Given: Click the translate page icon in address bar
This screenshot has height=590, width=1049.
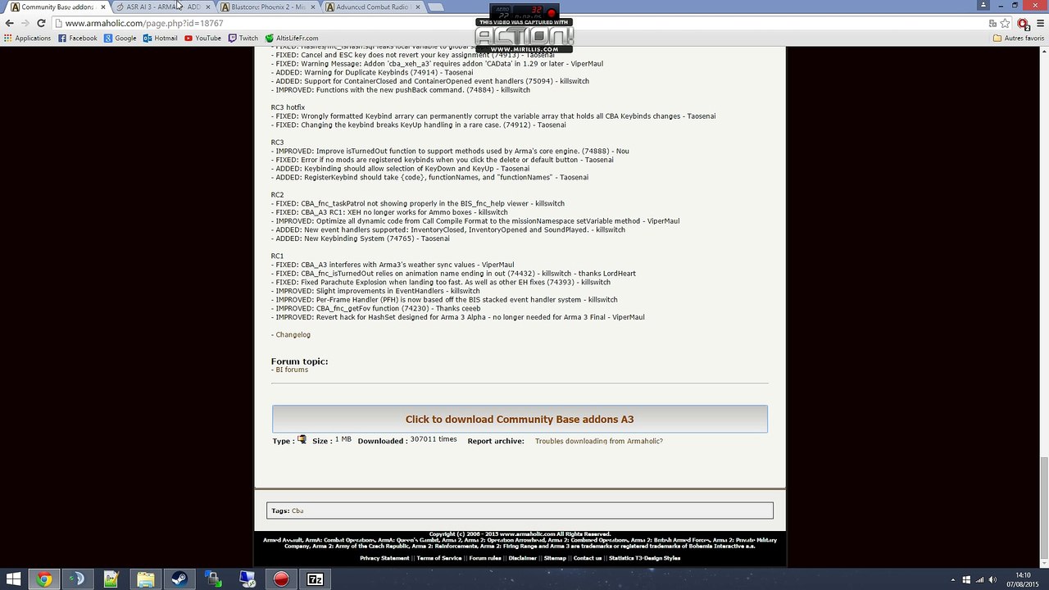Looking at the screenshot, I should (x=992, y=23).
